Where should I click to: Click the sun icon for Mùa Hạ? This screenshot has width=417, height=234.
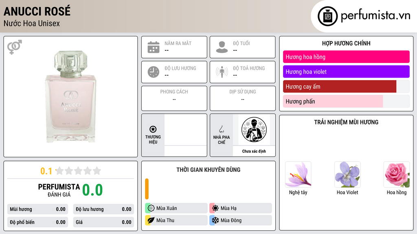pyautogui.click(x=215, y=208)
